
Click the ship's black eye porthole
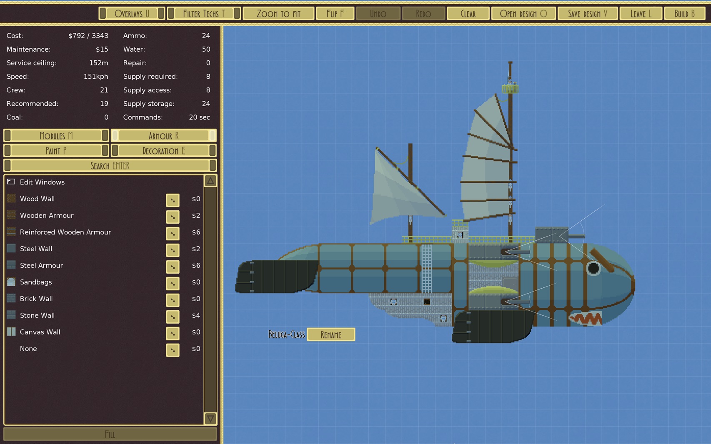point(593,268)
